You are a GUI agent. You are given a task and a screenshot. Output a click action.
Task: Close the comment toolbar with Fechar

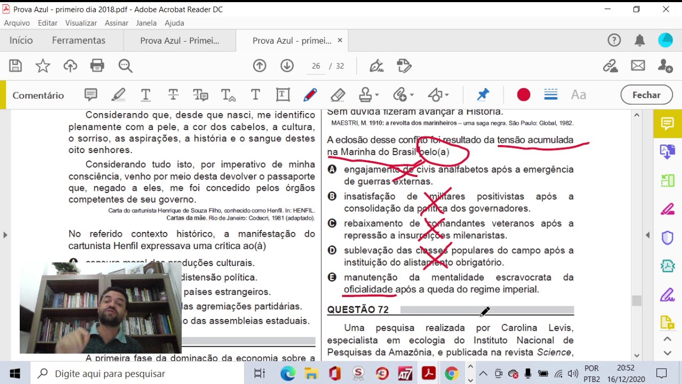[646, 95]
